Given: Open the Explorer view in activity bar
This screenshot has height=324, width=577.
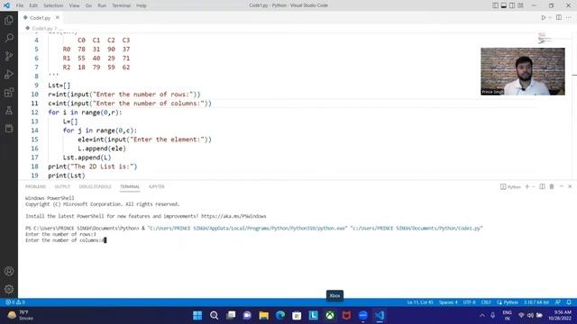Looking at the screenshot, I should [9, 20].
